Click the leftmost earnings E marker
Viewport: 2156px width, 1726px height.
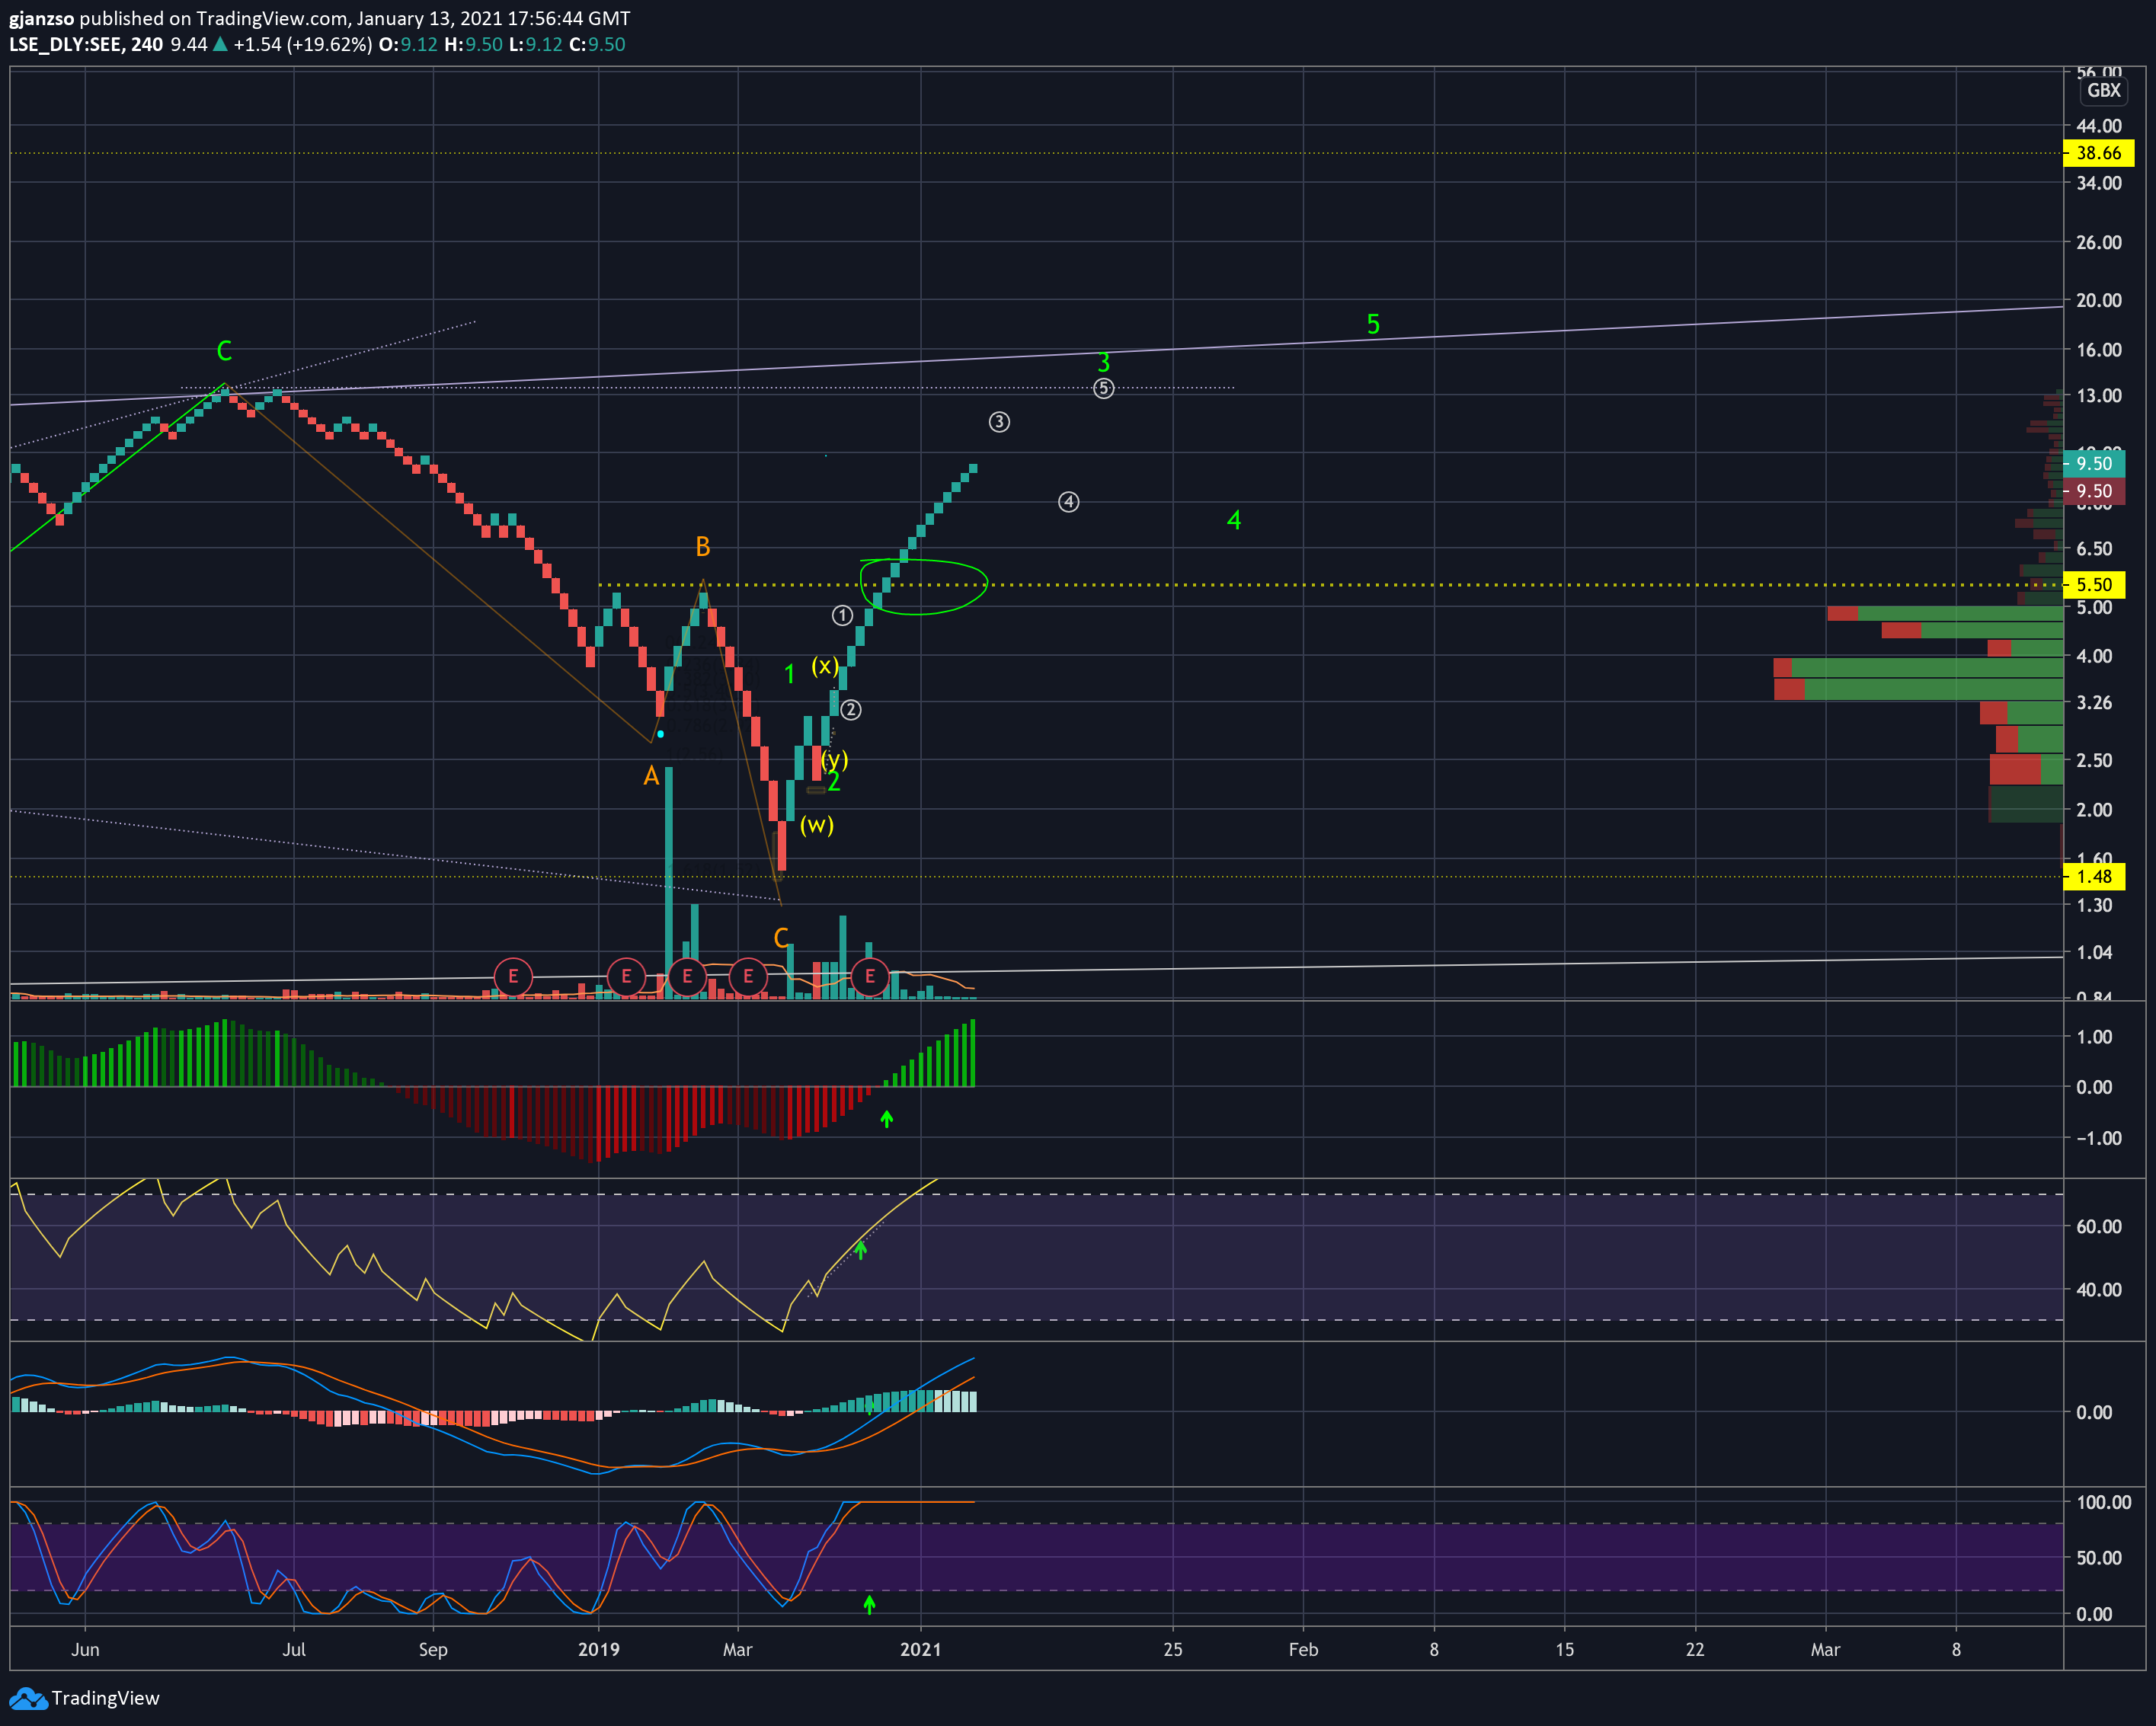pos(513,976)
